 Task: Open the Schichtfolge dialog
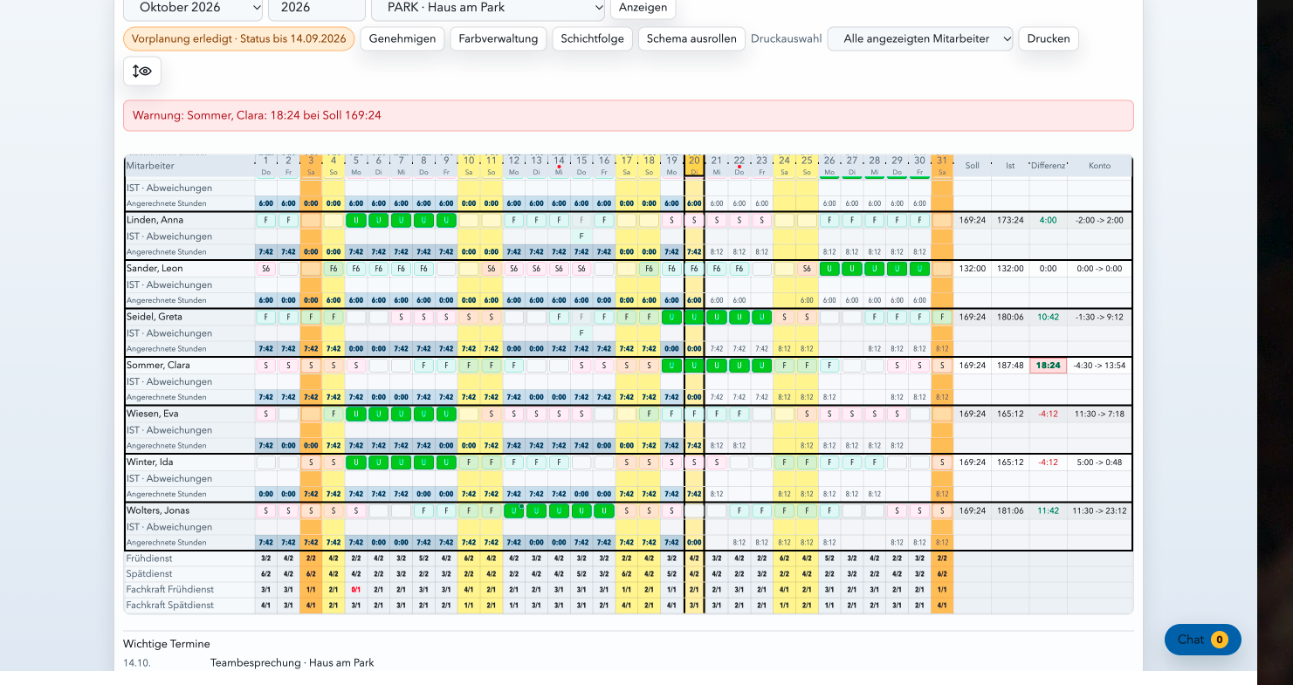[x=593, y=38]
